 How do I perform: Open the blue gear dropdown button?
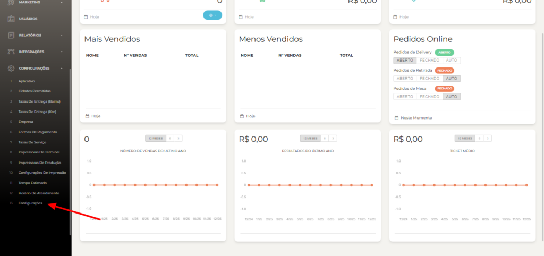(212, 15)
